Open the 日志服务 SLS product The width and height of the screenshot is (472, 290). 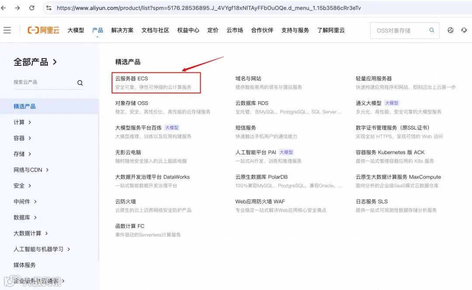[371, 201]
